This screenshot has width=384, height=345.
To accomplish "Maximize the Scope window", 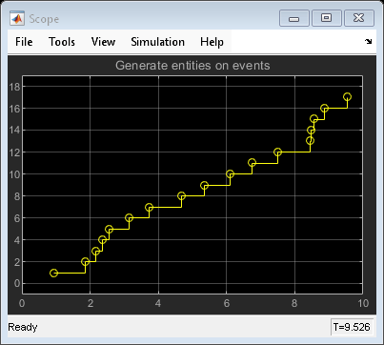I will coord(327,18).
